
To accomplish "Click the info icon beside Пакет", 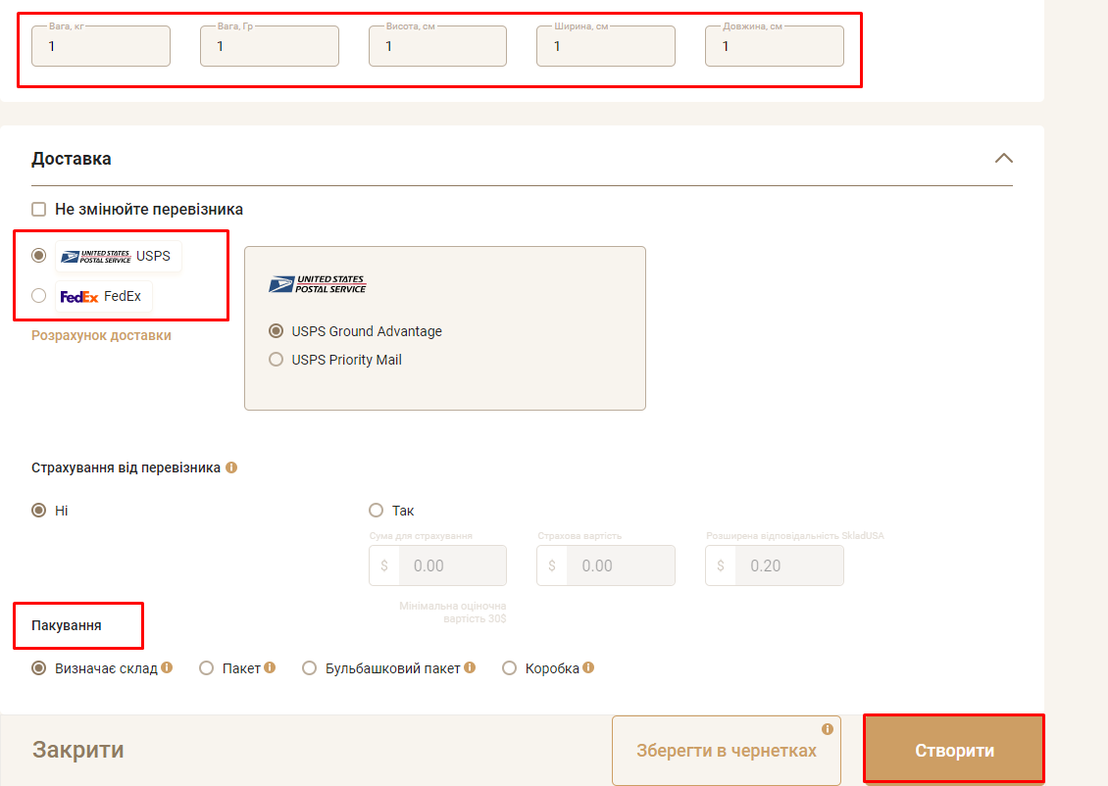I will (x=270, y=667).
